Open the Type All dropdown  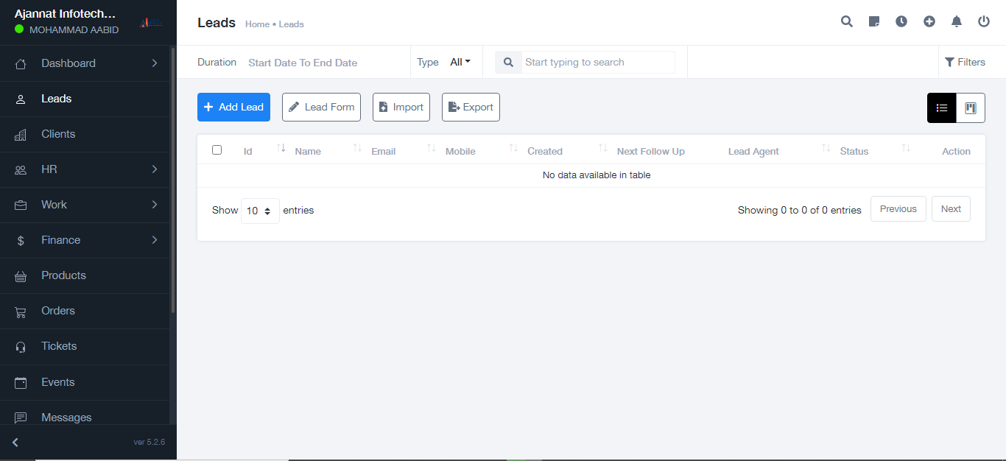click(460, 63)
